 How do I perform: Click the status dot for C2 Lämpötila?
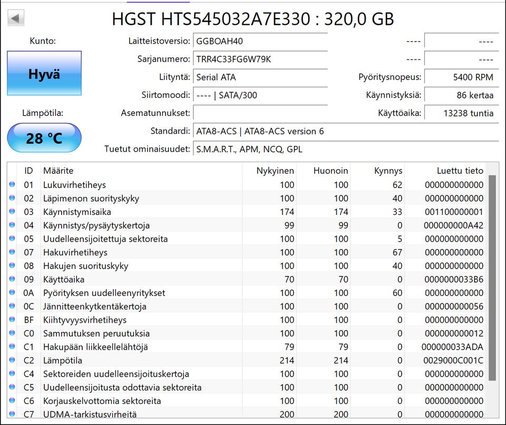click(12, 360)
